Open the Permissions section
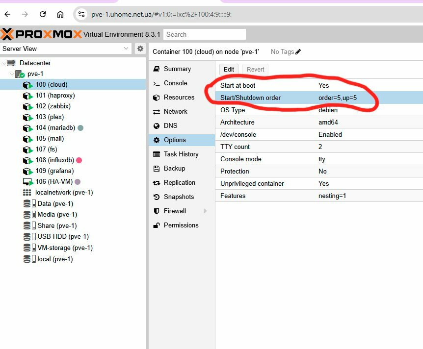This screenshot has height=349, width=423. click(x=182, y=225)
